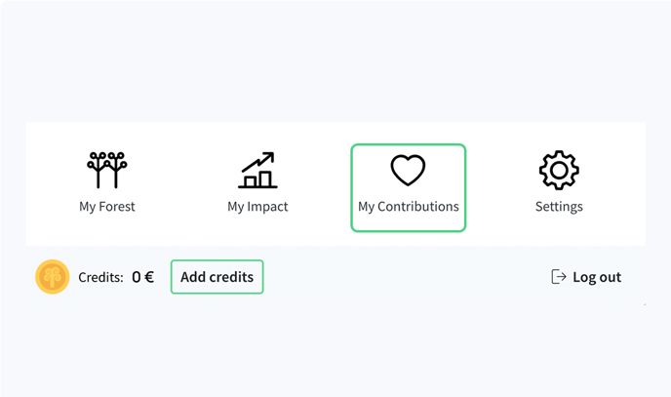Select the My Contributions text label
671x397 pixels.
[409, 207]
